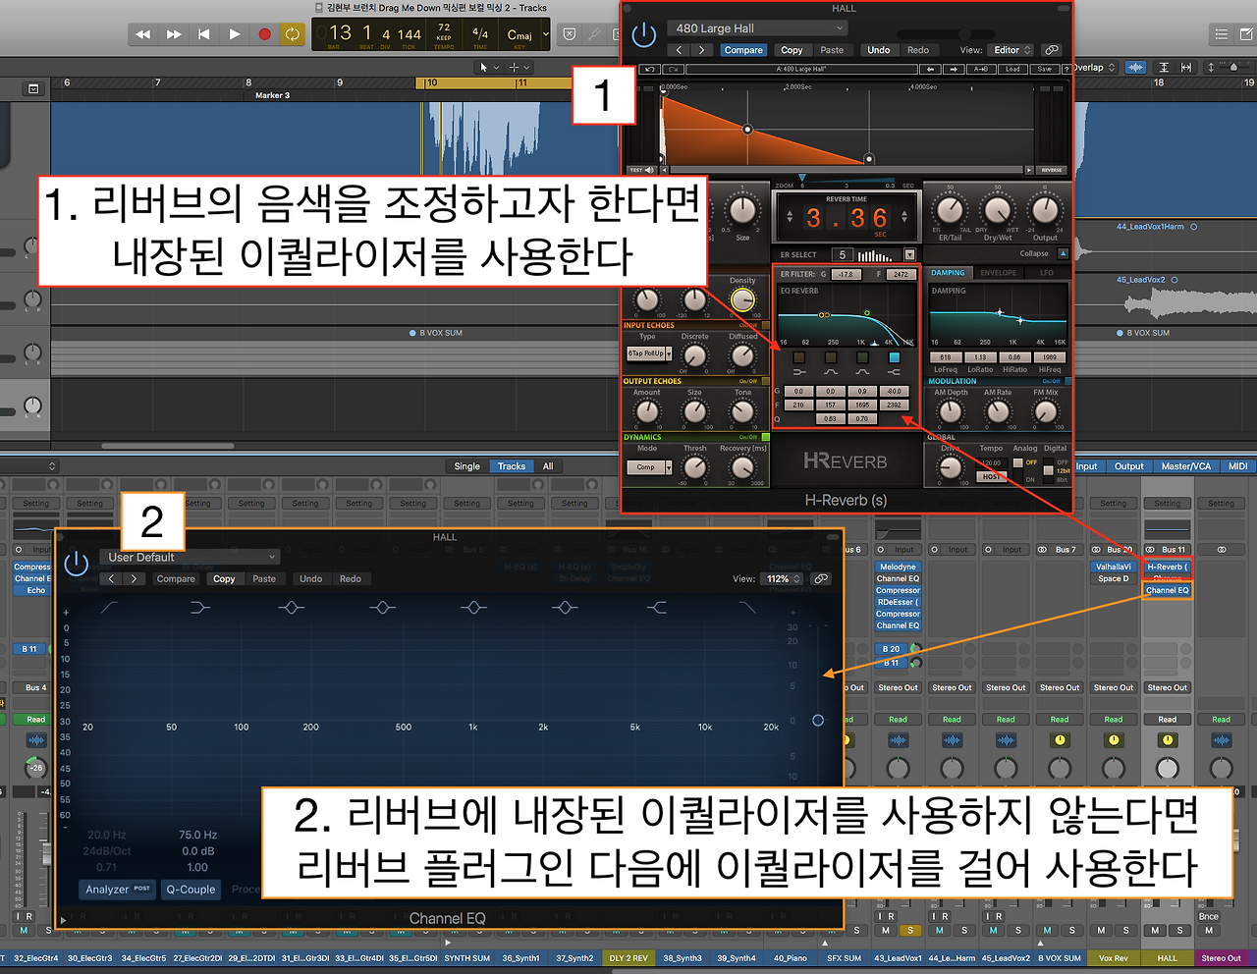Select the Channel EQ high-cut filter icon

pyautogui.click(x=749, y=608)
